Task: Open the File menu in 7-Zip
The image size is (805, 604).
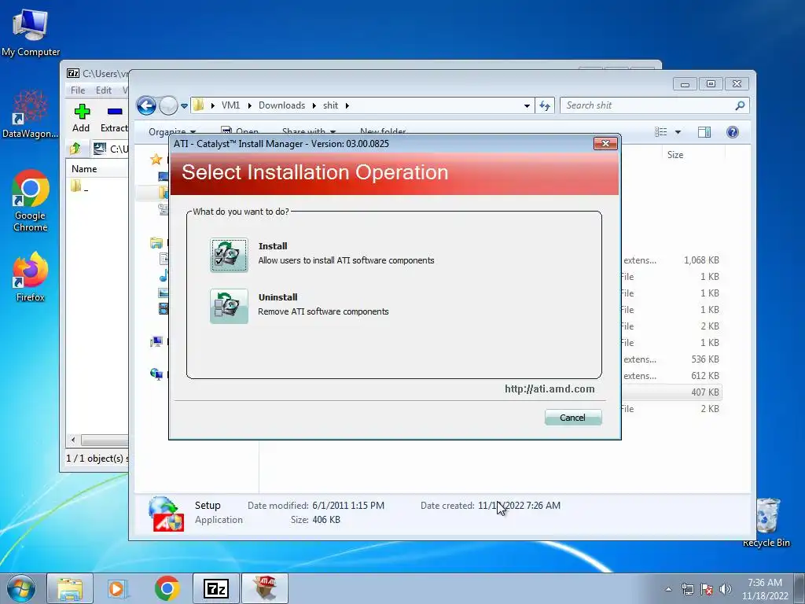Action: [78, 90]
